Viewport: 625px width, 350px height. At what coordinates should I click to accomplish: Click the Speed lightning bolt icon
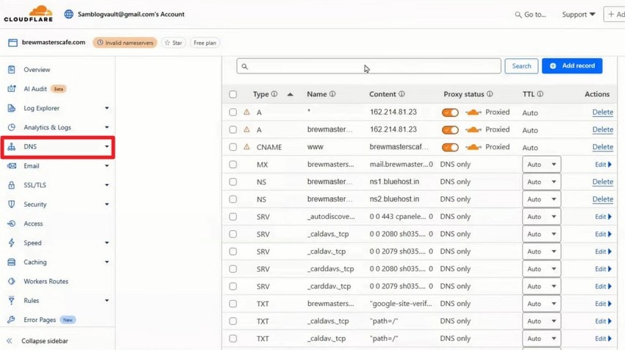point(12,243)
